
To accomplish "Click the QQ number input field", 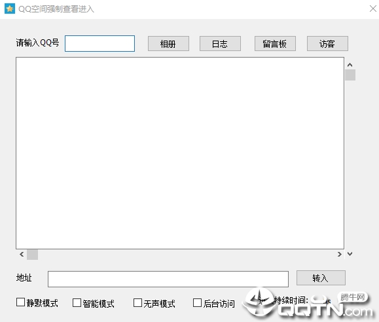I will click(x=99, y=43).
